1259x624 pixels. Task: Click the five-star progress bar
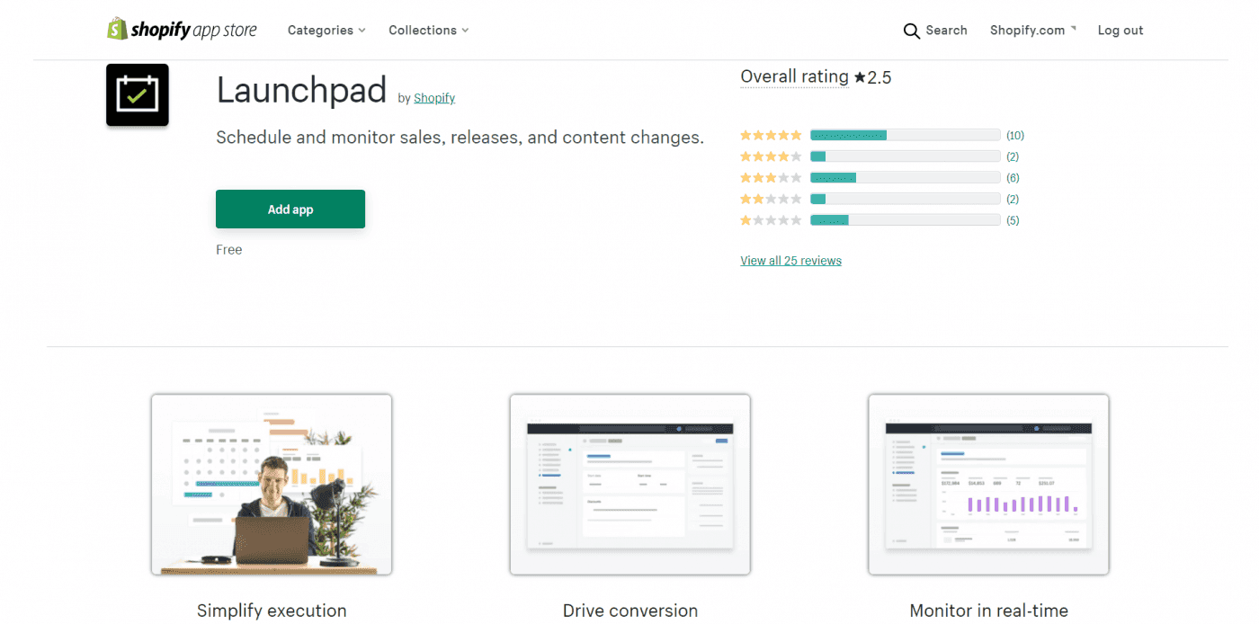click(x=906, y=136)
